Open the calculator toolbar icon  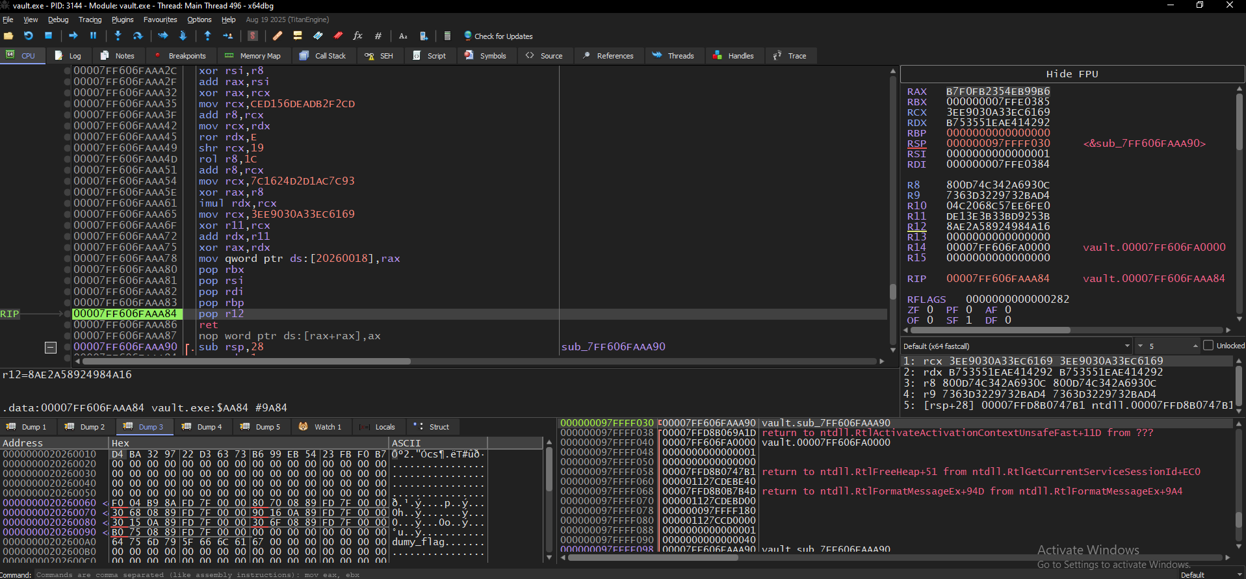point(447,36)
